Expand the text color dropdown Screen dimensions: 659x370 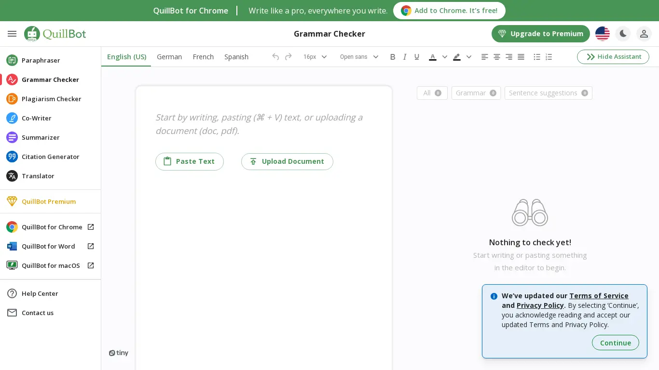tap(445, 57)
